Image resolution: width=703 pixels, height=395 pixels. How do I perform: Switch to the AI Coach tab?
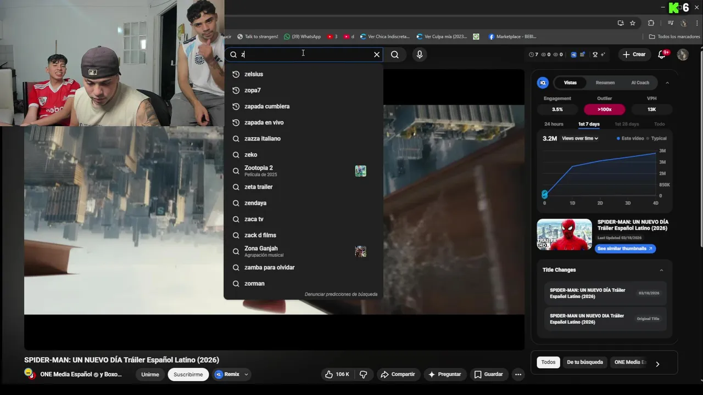click(640, 83)
